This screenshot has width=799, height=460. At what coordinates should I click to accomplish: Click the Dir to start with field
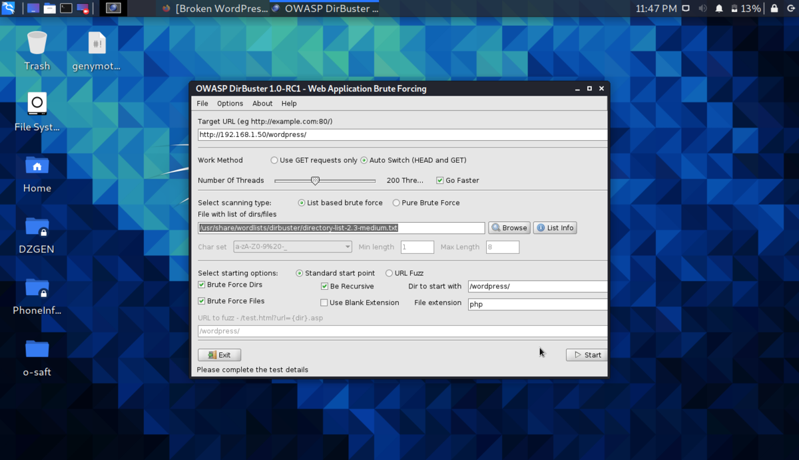coord(537,287)
